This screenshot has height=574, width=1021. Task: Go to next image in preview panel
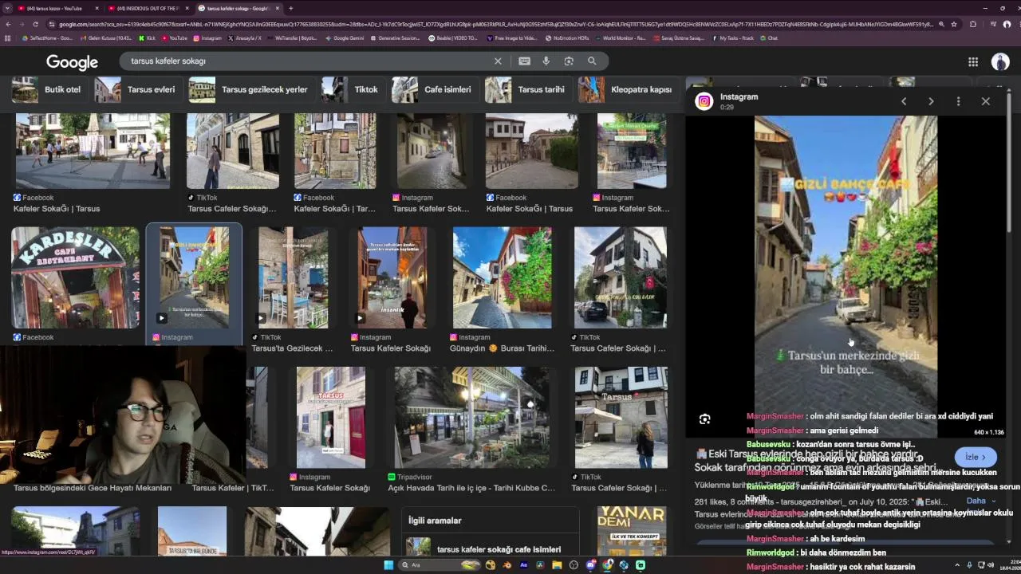[931, 101]
